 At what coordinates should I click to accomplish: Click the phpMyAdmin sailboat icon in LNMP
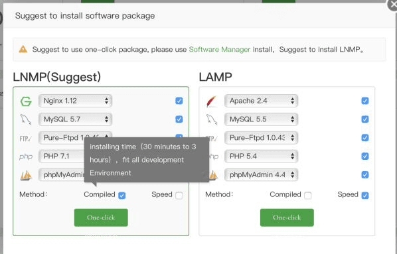(x=26, y=175)
